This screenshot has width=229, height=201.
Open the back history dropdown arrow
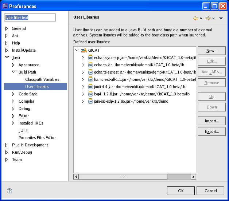point(201,18)
